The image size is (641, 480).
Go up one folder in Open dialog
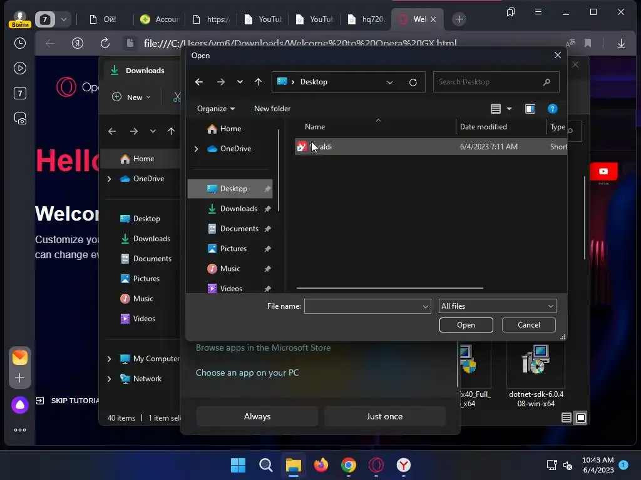coord(258,82)
